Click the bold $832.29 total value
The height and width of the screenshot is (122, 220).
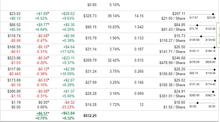(90, 116)
